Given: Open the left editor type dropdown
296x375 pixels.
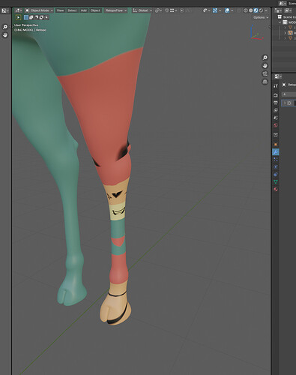Looking at the screenshot, I should [x=4, y=10].
